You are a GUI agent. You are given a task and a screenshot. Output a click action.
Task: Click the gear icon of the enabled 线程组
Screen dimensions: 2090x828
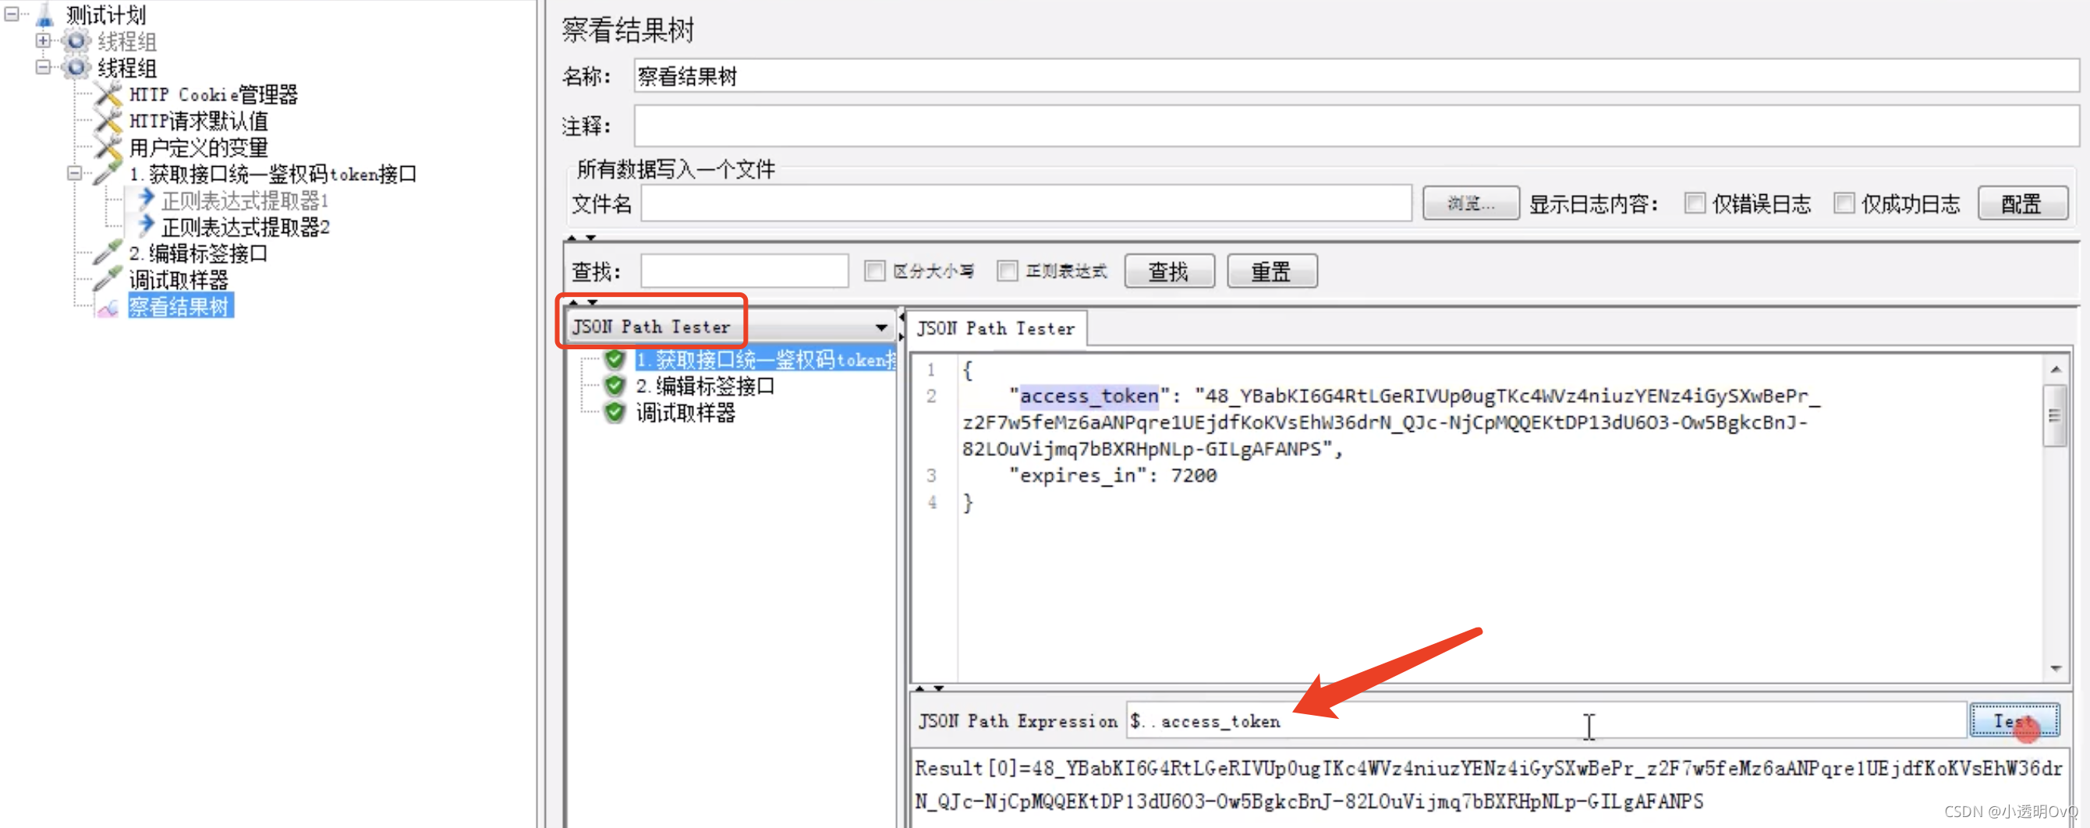tap(76, 67)
